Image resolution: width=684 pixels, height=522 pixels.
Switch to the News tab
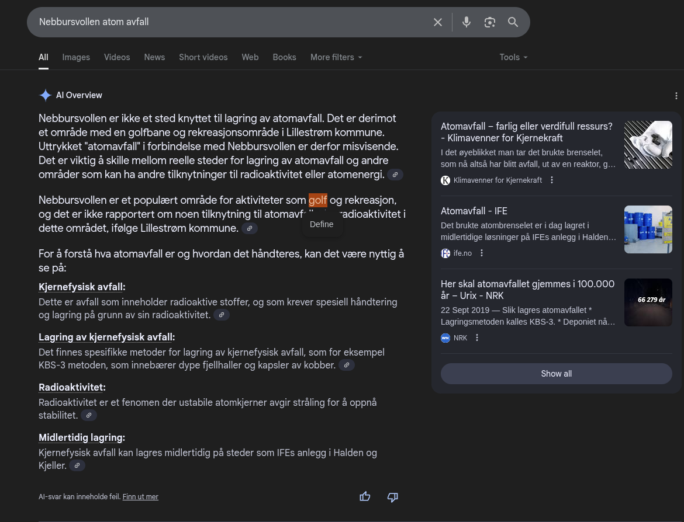(154, 57)
